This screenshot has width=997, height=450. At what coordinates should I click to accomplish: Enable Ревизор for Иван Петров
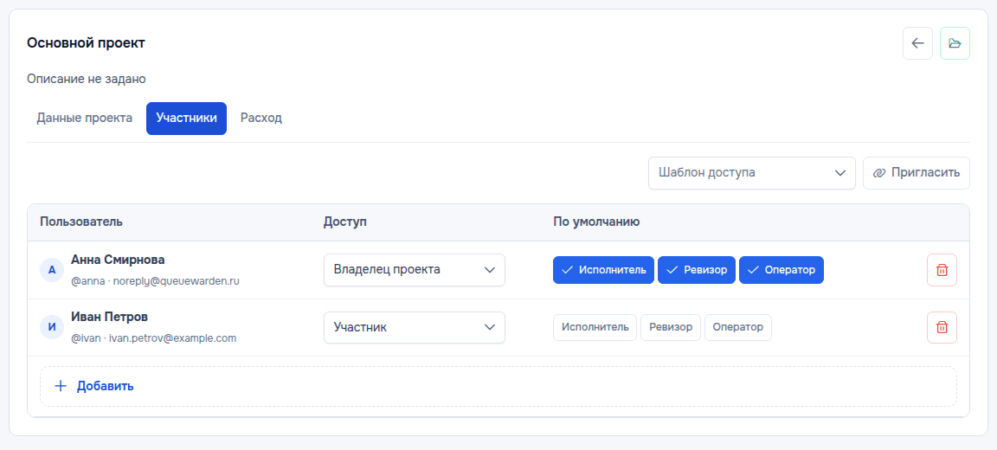pyautogui.click(x=670, y=327)
